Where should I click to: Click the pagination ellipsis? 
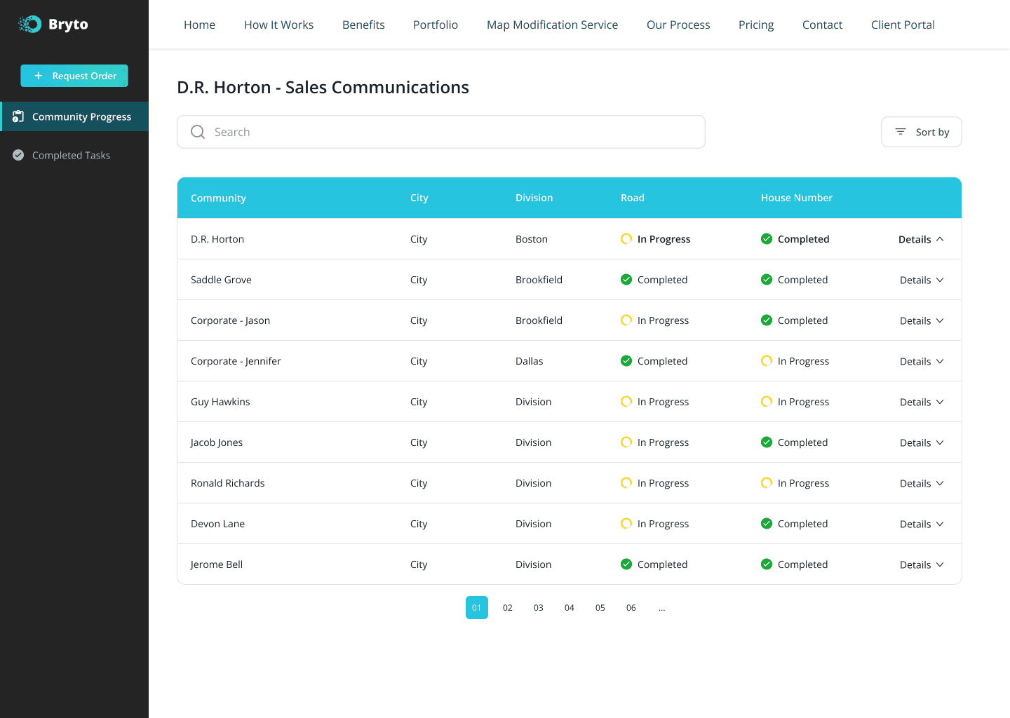662,608
